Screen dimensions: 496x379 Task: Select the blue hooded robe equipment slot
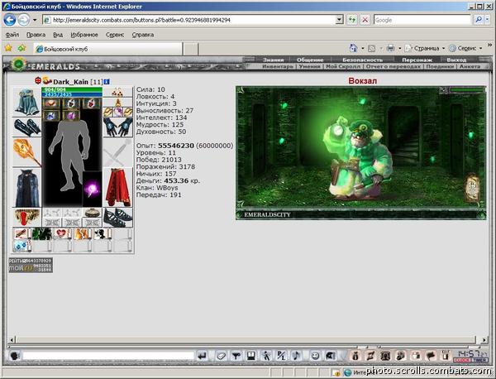[x=26, y=102]
